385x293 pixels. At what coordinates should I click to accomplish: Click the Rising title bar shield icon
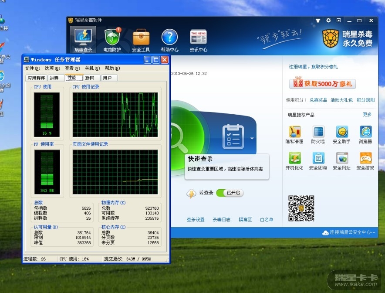click(71, 20)
